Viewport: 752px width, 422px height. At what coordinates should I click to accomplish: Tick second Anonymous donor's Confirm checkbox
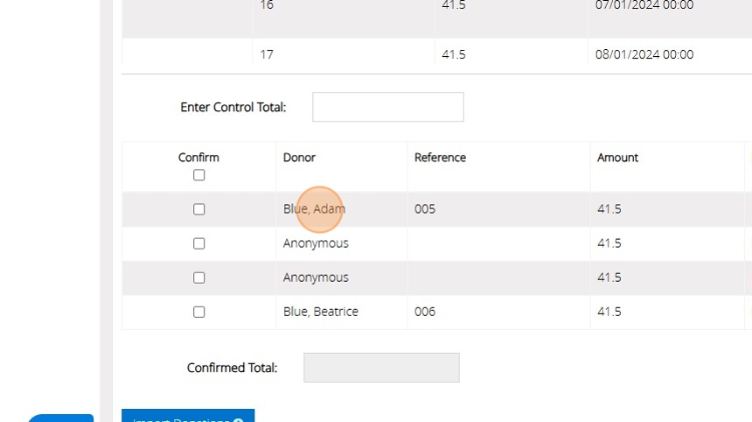coord(198,278)
